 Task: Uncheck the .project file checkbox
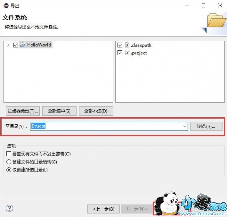coord(120,53)
